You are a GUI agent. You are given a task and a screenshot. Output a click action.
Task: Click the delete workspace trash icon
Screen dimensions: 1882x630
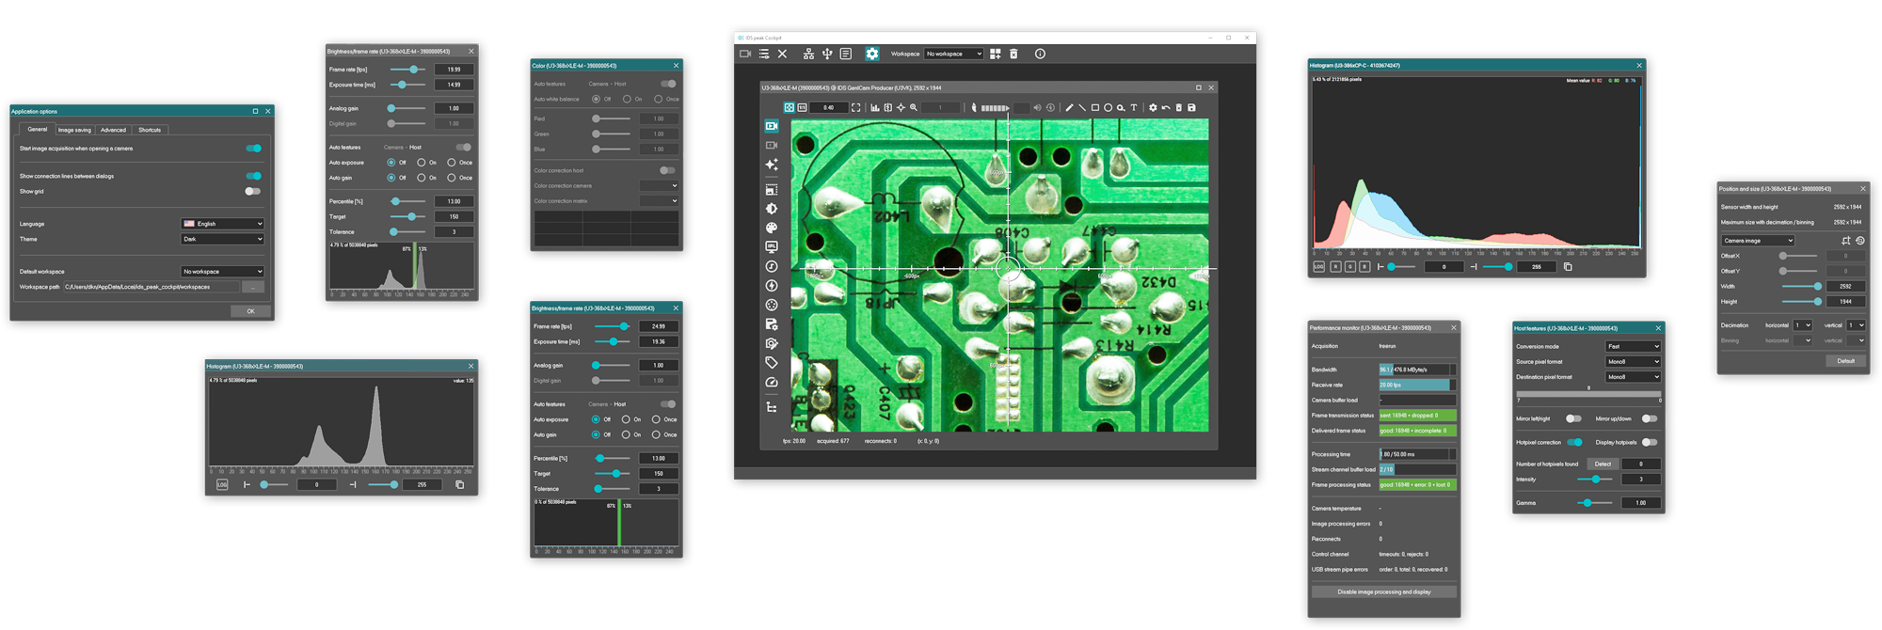point(1013,54)
